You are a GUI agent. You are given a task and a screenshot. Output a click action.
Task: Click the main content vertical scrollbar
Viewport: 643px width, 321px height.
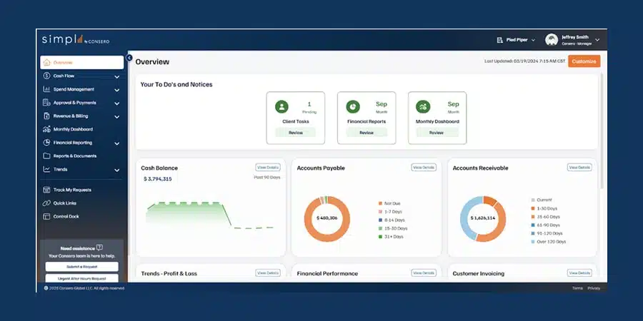click(x=601, y=131)
